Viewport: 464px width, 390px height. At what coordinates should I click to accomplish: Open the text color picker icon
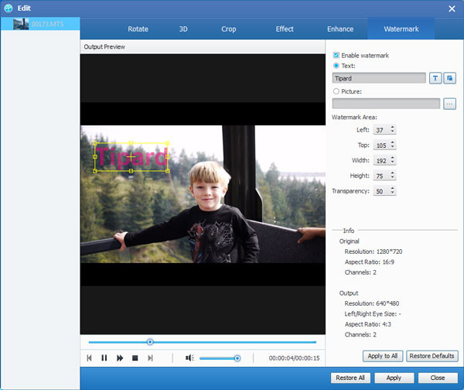[449, 78]
